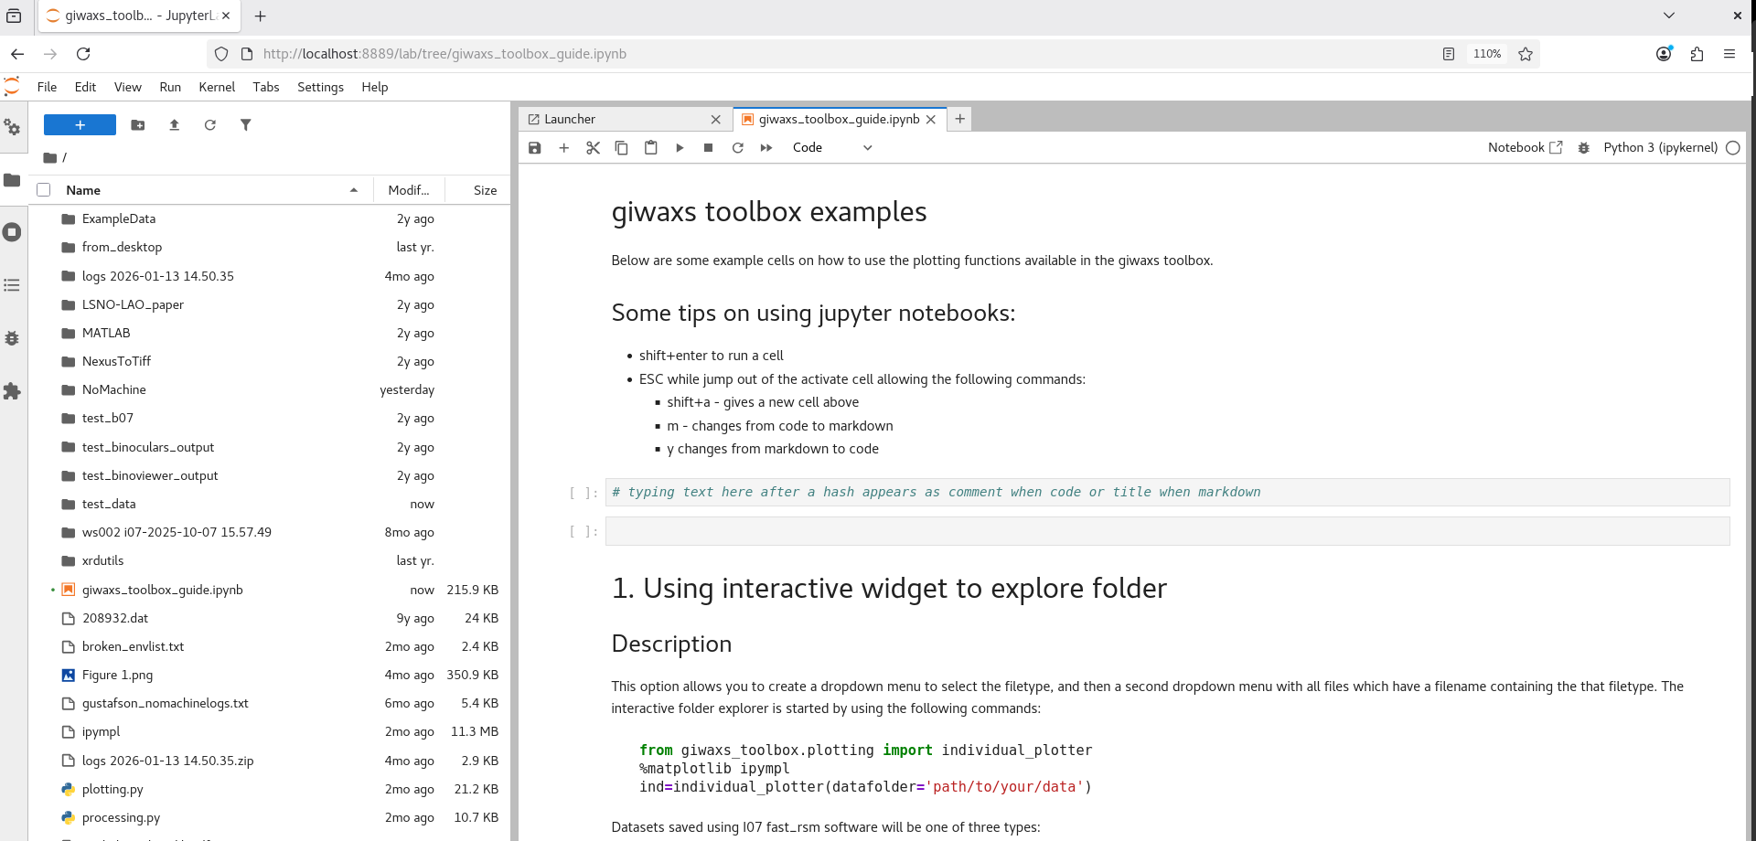Select the test_data folder

(269, 504)
